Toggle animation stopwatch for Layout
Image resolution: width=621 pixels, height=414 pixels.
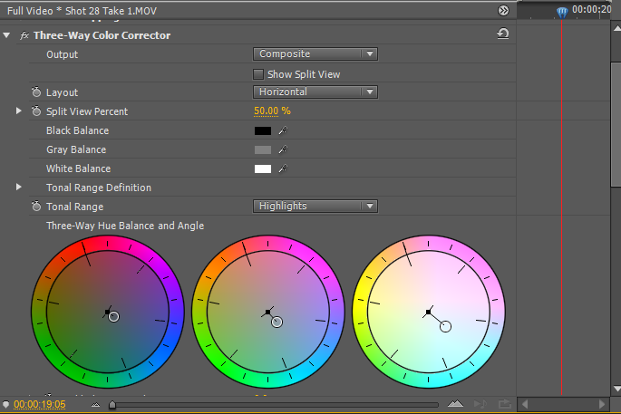[36, 91]
